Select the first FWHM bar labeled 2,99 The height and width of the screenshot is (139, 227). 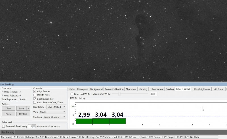[84, 121]
